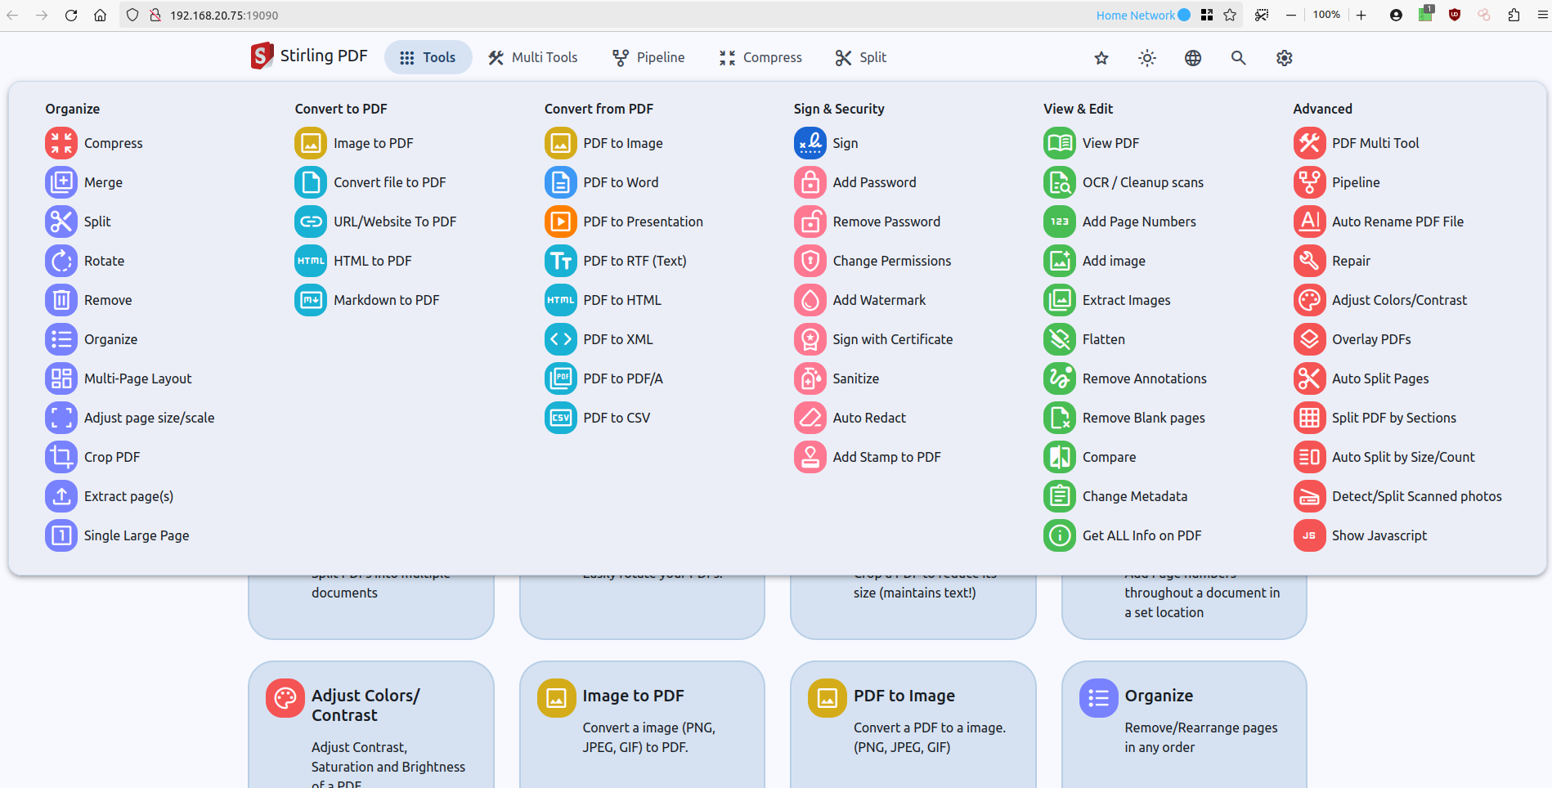This screenshot has width=1552, height=788.
Task: Click the Overlay PDFs layers icon
Action: pos(1310,339)
